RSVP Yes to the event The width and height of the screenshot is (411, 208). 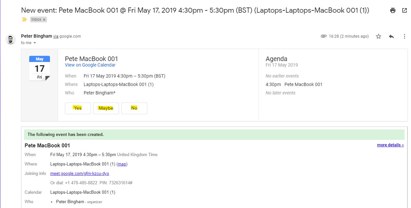pyautogui.click(x=78, y=108)
